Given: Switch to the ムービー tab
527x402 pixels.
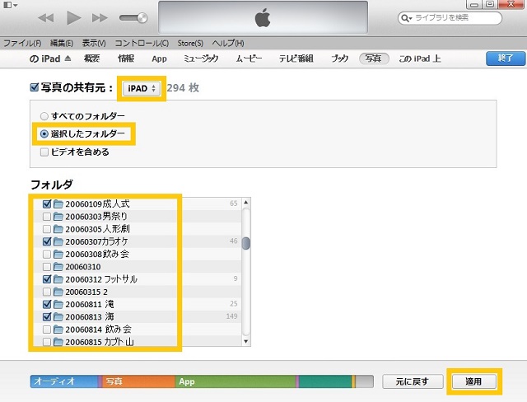Looking at the screenshot, I should pos(249,58).
